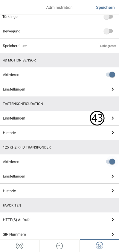Click chevron beside Historie under RFID Transponder
119x252 pixels.
[113, 191]
